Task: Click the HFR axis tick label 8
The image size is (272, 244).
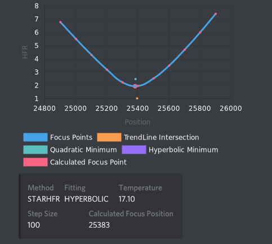Action: pos(37,6)
